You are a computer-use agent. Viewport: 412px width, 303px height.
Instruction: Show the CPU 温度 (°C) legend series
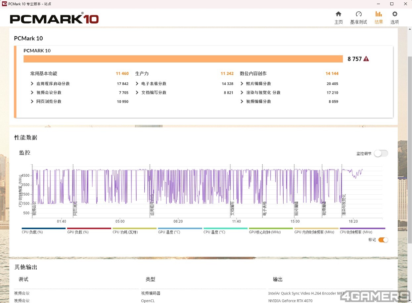click(225, 230)
